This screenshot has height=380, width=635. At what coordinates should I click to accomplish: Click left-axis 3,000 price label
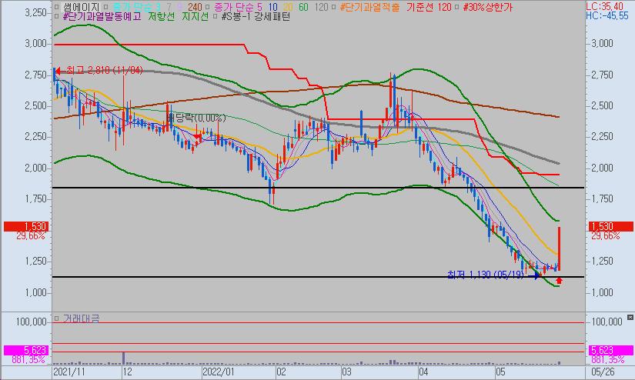[x=36, y=44]
